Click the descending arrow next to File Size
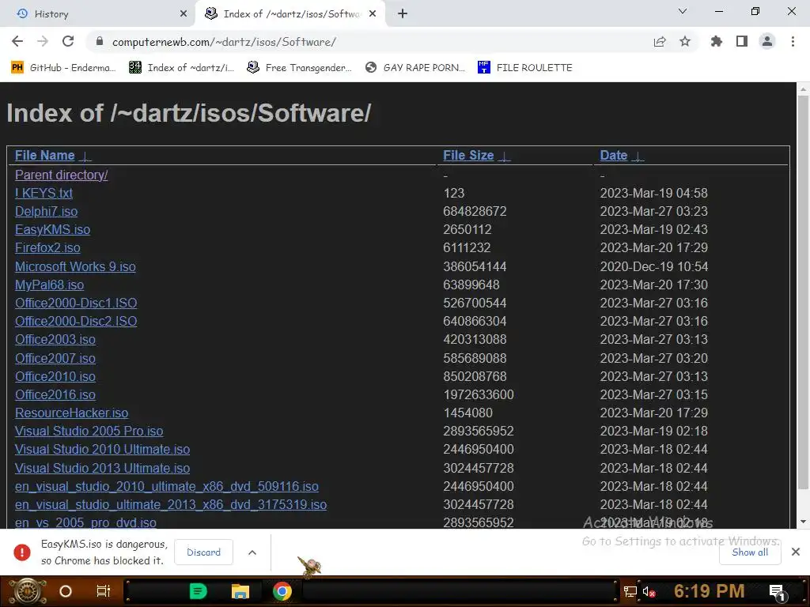 pos(504,156)
